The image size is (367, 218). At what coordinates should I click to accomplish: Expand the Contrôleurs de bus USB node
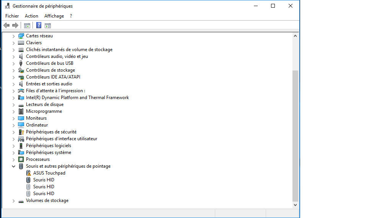coord(13,63)
